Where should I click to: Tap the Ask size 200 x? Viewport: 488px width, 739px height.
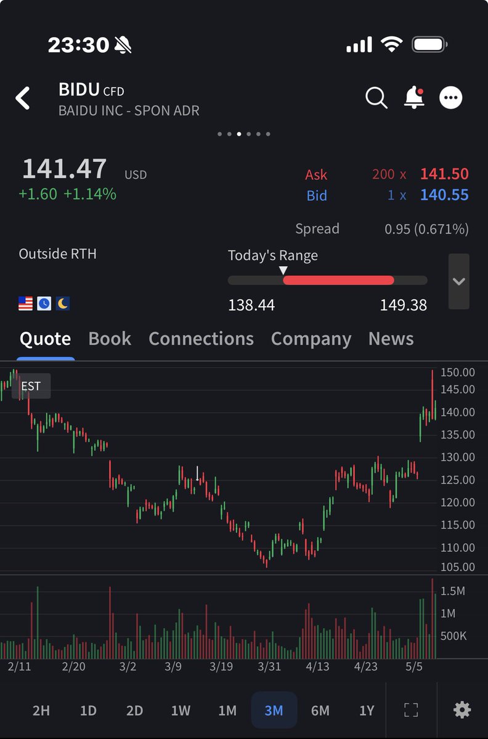[x=389, y=174]
